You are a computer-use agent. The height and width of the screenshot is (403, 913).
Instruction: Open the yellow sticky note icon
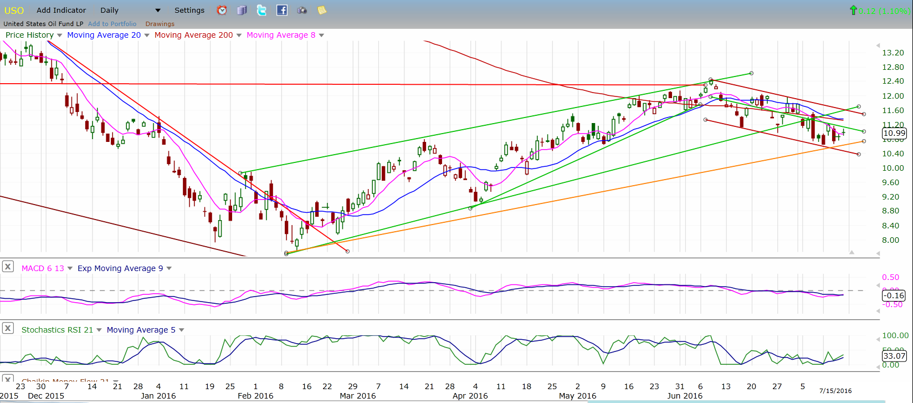[322, 10]
